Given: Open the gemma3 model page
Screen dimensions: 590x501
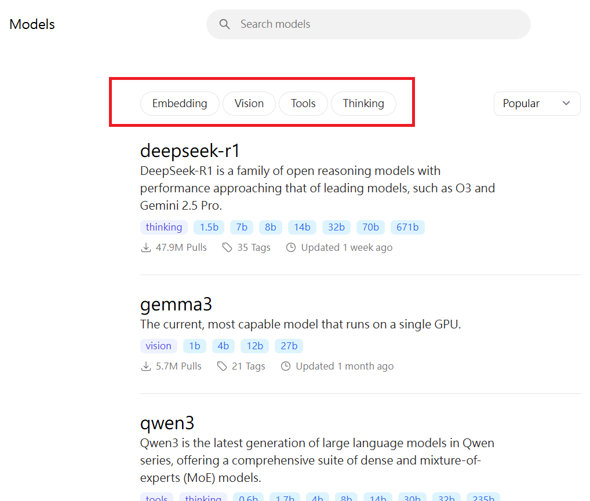Looking at the screenshot, I should (x=176, y=304).
